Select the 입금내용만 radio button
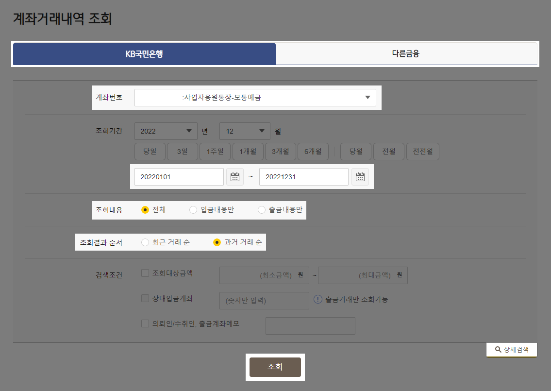 pyautogui.click(x=193, y=209)
